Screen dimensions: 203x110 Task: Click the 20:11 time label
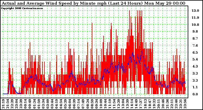(x=159, y=104)
